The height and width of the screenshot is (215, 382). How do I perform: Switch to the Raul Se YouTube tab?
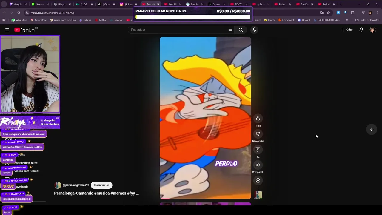pos(304,4)
